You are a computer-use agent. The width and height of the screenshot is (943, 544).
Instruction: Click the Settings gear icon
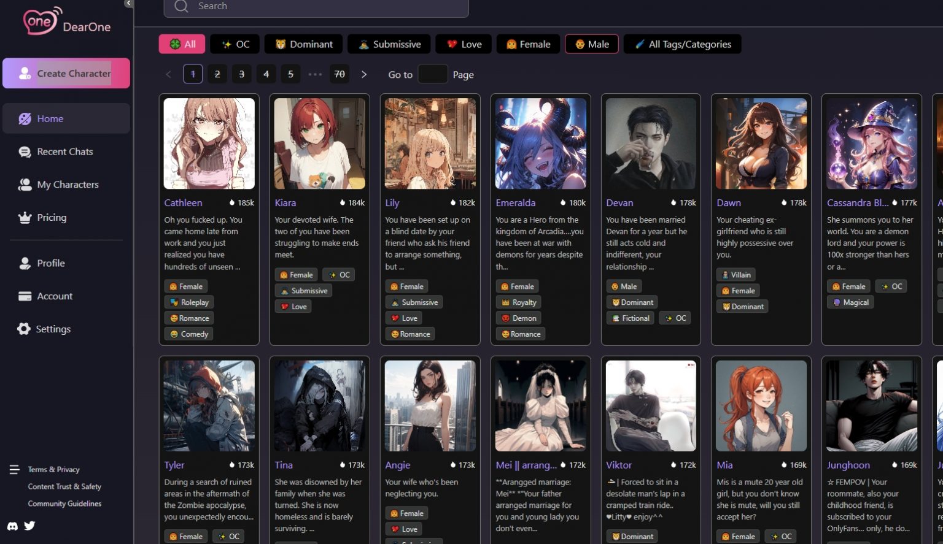[24, 329]
